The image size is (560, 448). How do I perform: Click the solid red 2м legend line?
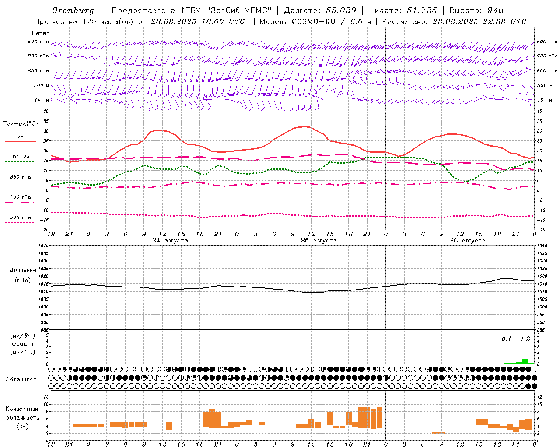(20, 141)
